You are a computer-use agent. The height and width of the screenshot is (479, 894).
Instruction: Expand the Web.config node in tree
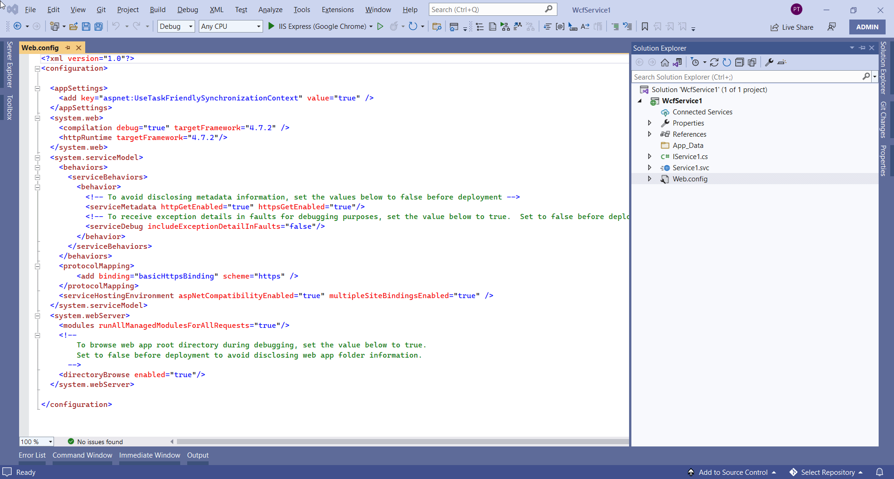coord(650,179)
